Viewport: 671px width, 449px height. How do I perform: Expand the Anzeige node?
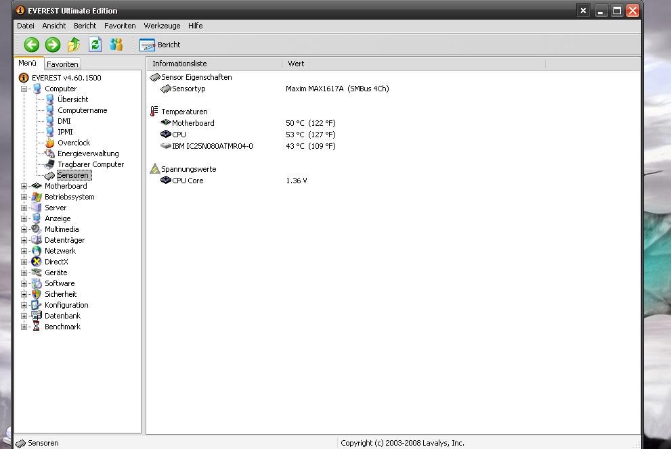point(24,218)
